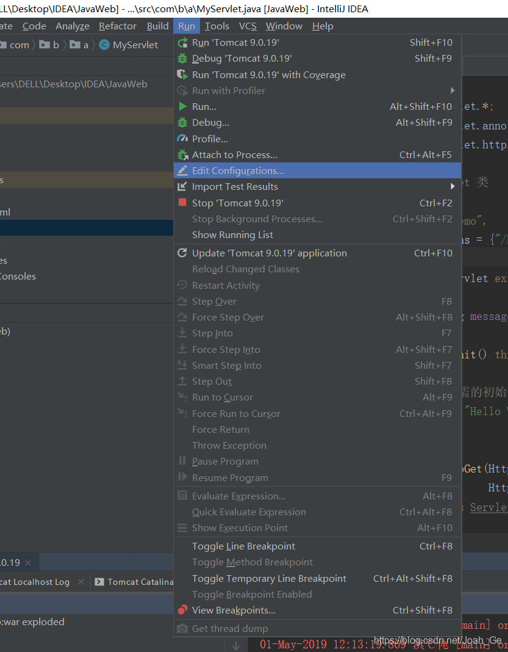
Task: Switch to Tomcat Localhost Log tab
Action: tap(35, 582)
